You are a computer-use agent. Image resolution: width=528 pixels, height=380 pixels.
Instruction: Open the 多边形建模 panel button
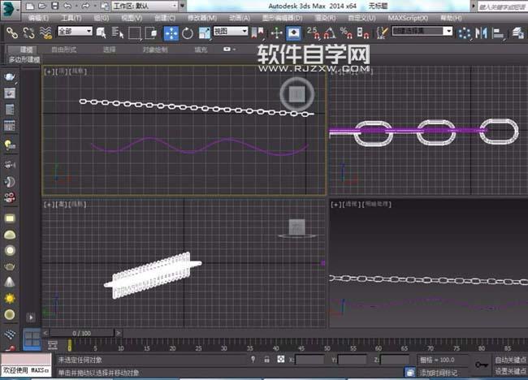click(x=24, y=59)
